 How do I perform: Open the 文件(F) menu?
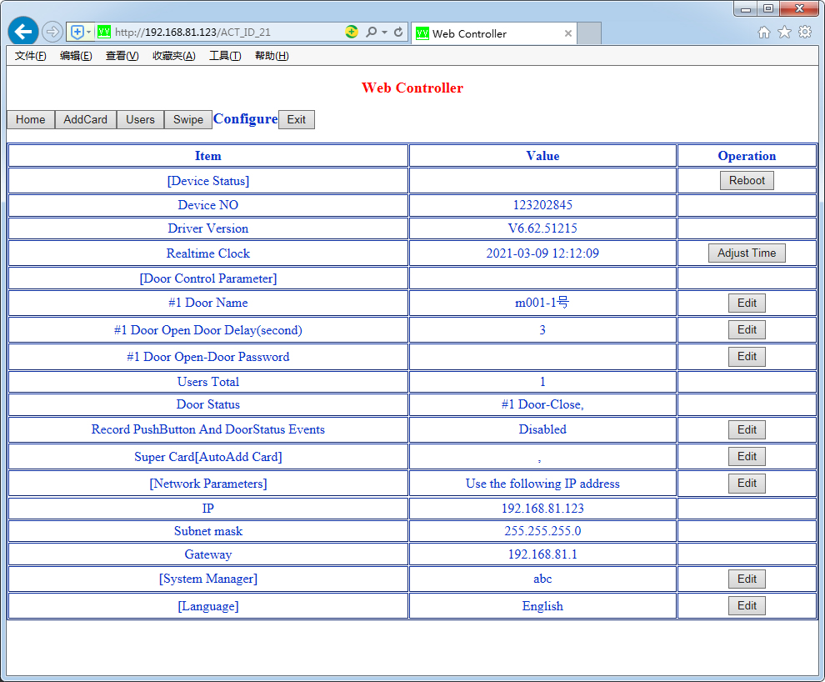[31, 56]
